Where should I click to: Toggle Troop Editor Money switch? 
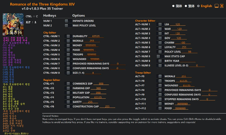coord(160,104)
